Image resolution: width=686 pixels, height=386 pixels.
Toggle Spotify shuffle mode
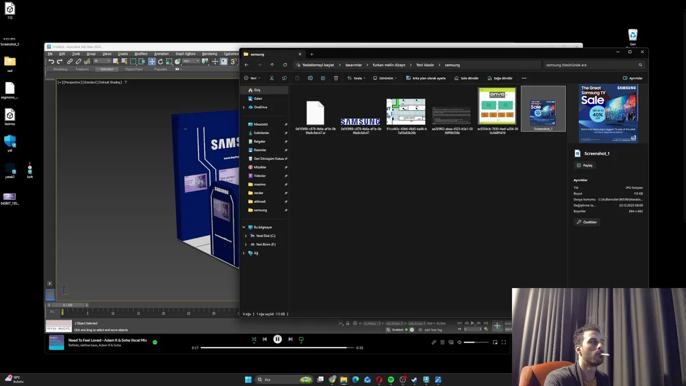click(254, 339)
